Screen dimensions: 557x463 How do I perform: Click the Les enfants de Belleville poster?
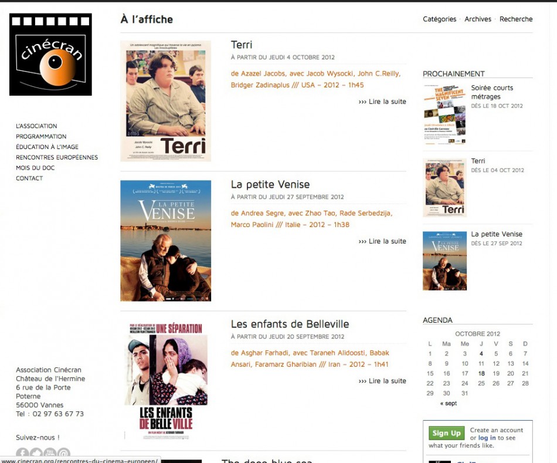165,381
